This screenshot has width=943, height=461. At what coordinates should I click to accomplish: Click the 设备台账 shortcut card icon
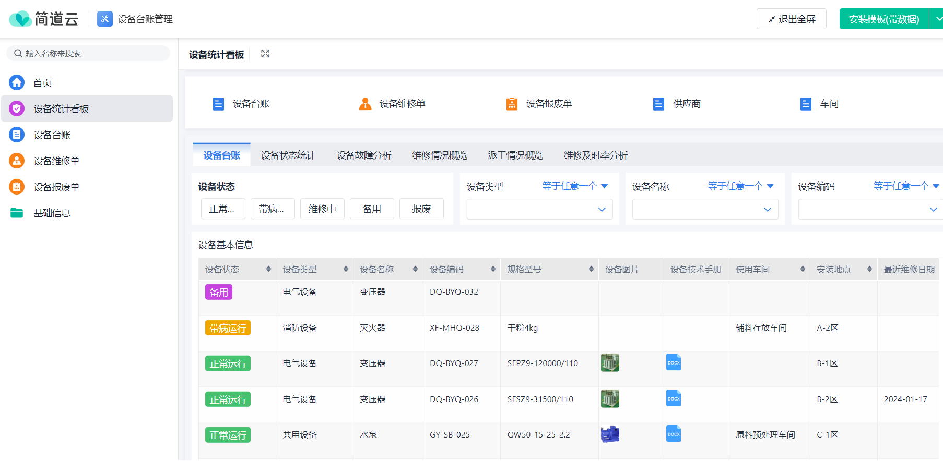218,104
